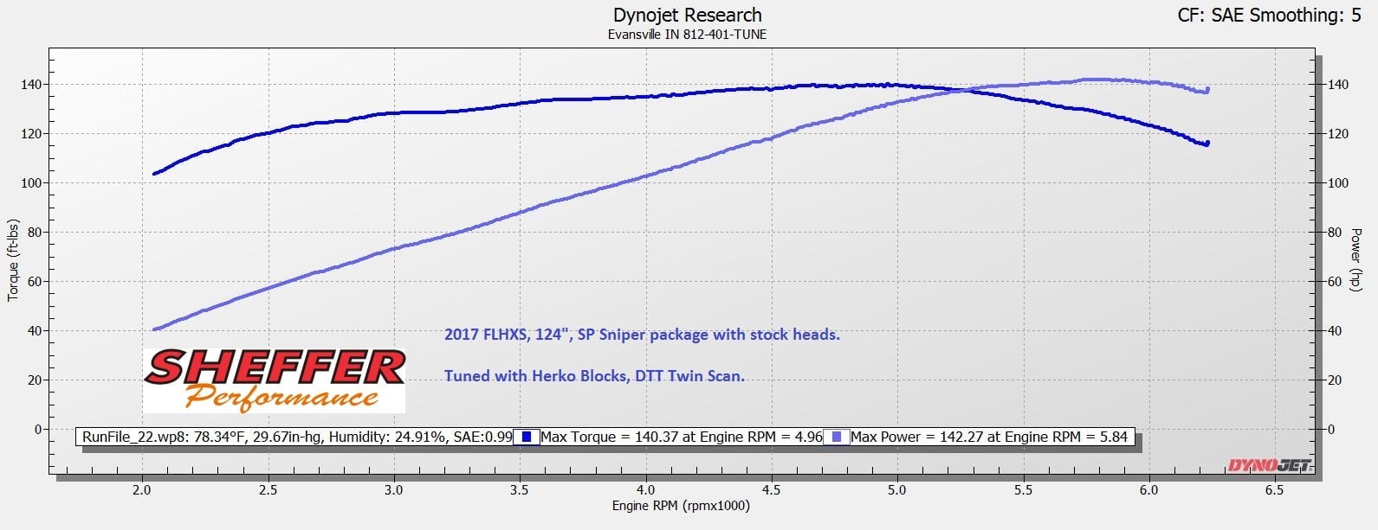
Task: Select the 2017 FLHXS 124" annotation text
Action: (x=642, y=335)
